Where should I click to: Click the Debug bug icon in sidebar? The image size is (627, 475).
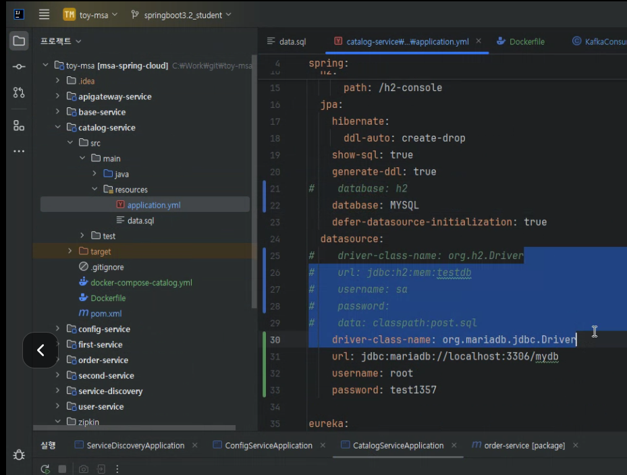[19, 455]
